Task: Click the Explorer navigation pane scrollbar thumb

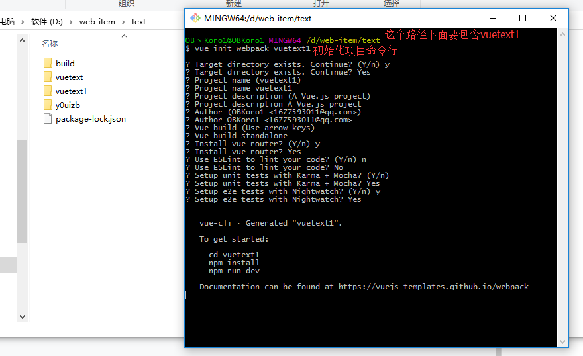Action: 23,191
